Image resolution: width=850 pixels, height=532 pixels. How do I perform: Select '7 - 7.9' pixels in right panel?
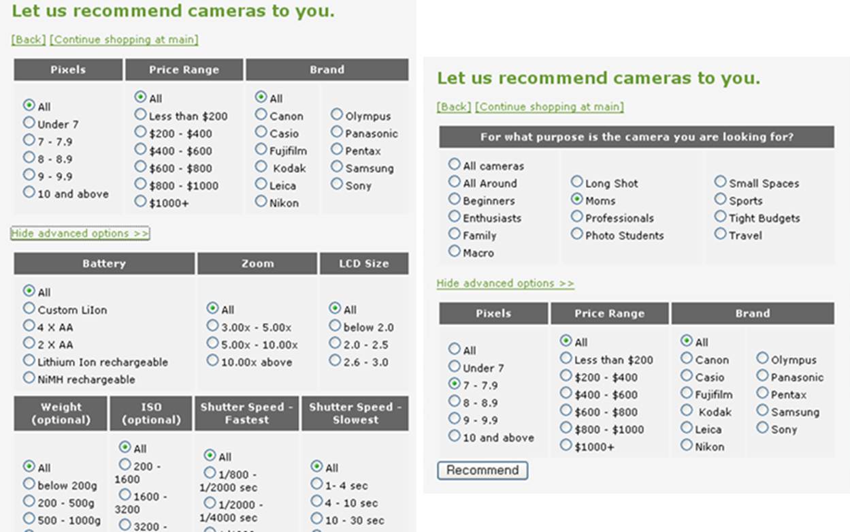454,384
